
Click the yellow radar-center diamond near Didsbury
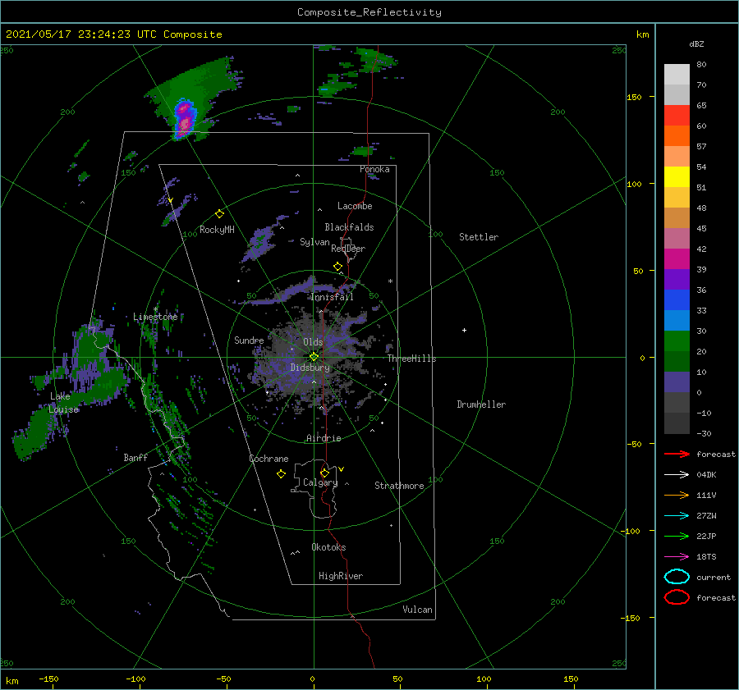[x=314, y=357]
